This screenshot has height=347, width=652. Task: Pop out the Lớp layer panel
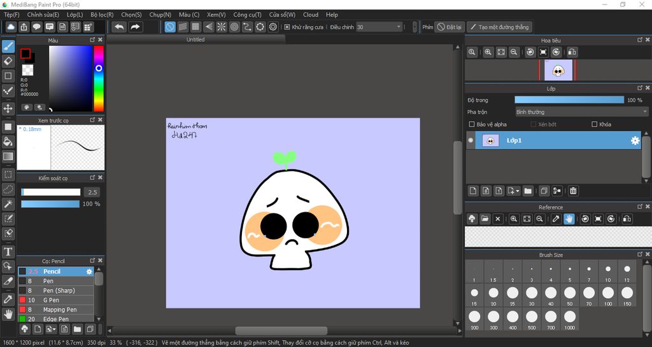pyautogui.click(x=640, y=88)
